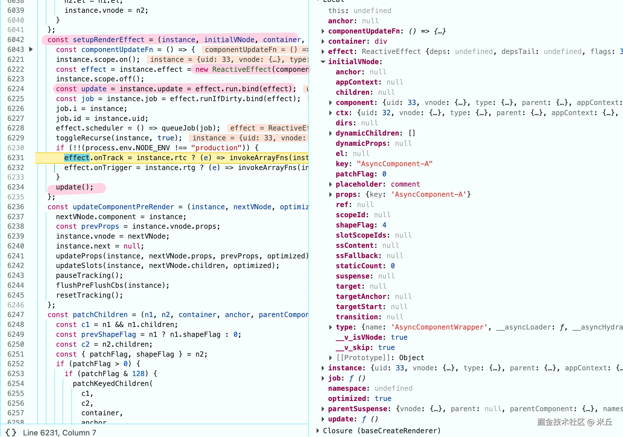Expand the placeholder: comment entry
The width and height of the screenshot is (623, 437).
click(x=331, y=184)
